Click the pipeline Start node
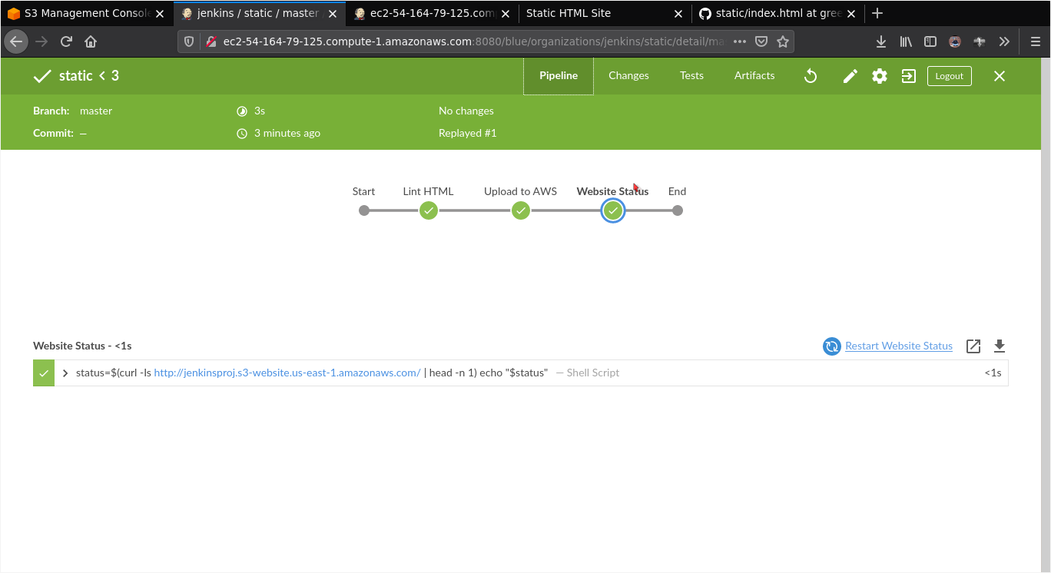The width and height of the screenshot is (1051, 573). click(x=364, y=210)
